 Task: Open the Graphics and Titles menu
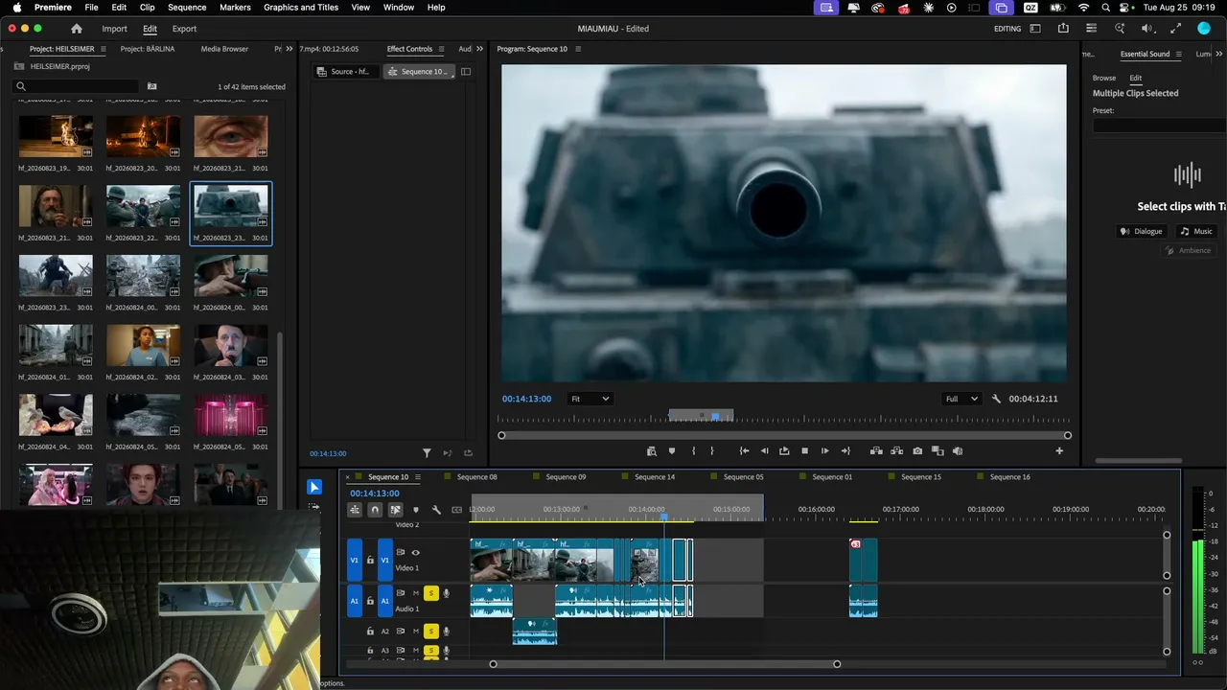click(301, 8)
